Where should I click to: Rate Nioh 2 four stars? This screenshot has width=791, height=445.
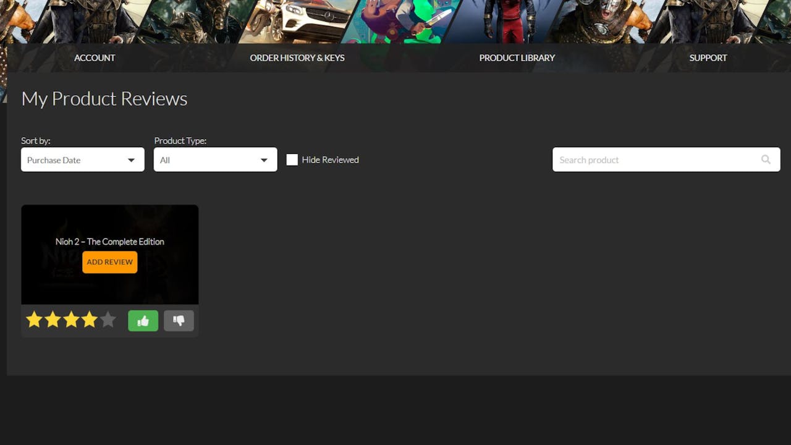90,320
